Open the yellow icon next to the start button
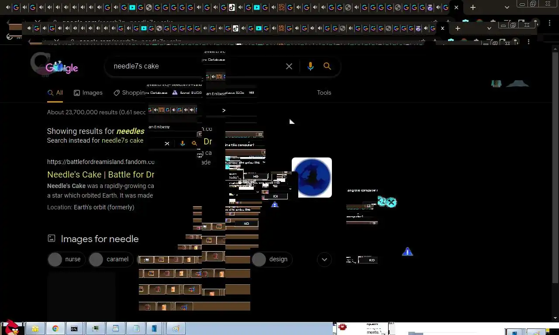559x335 pixels. (35, 328)
